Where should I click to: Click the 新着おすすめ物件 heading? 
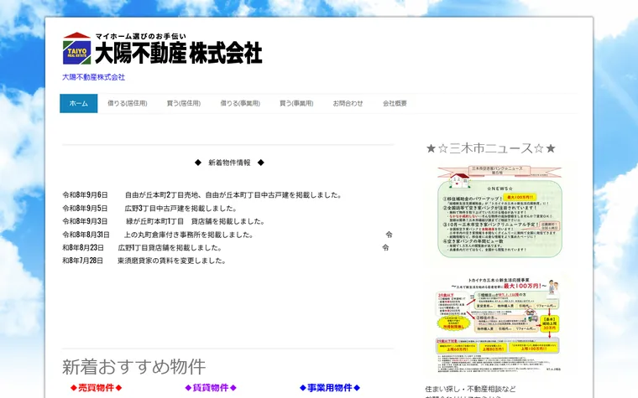(x=133, y=367)
